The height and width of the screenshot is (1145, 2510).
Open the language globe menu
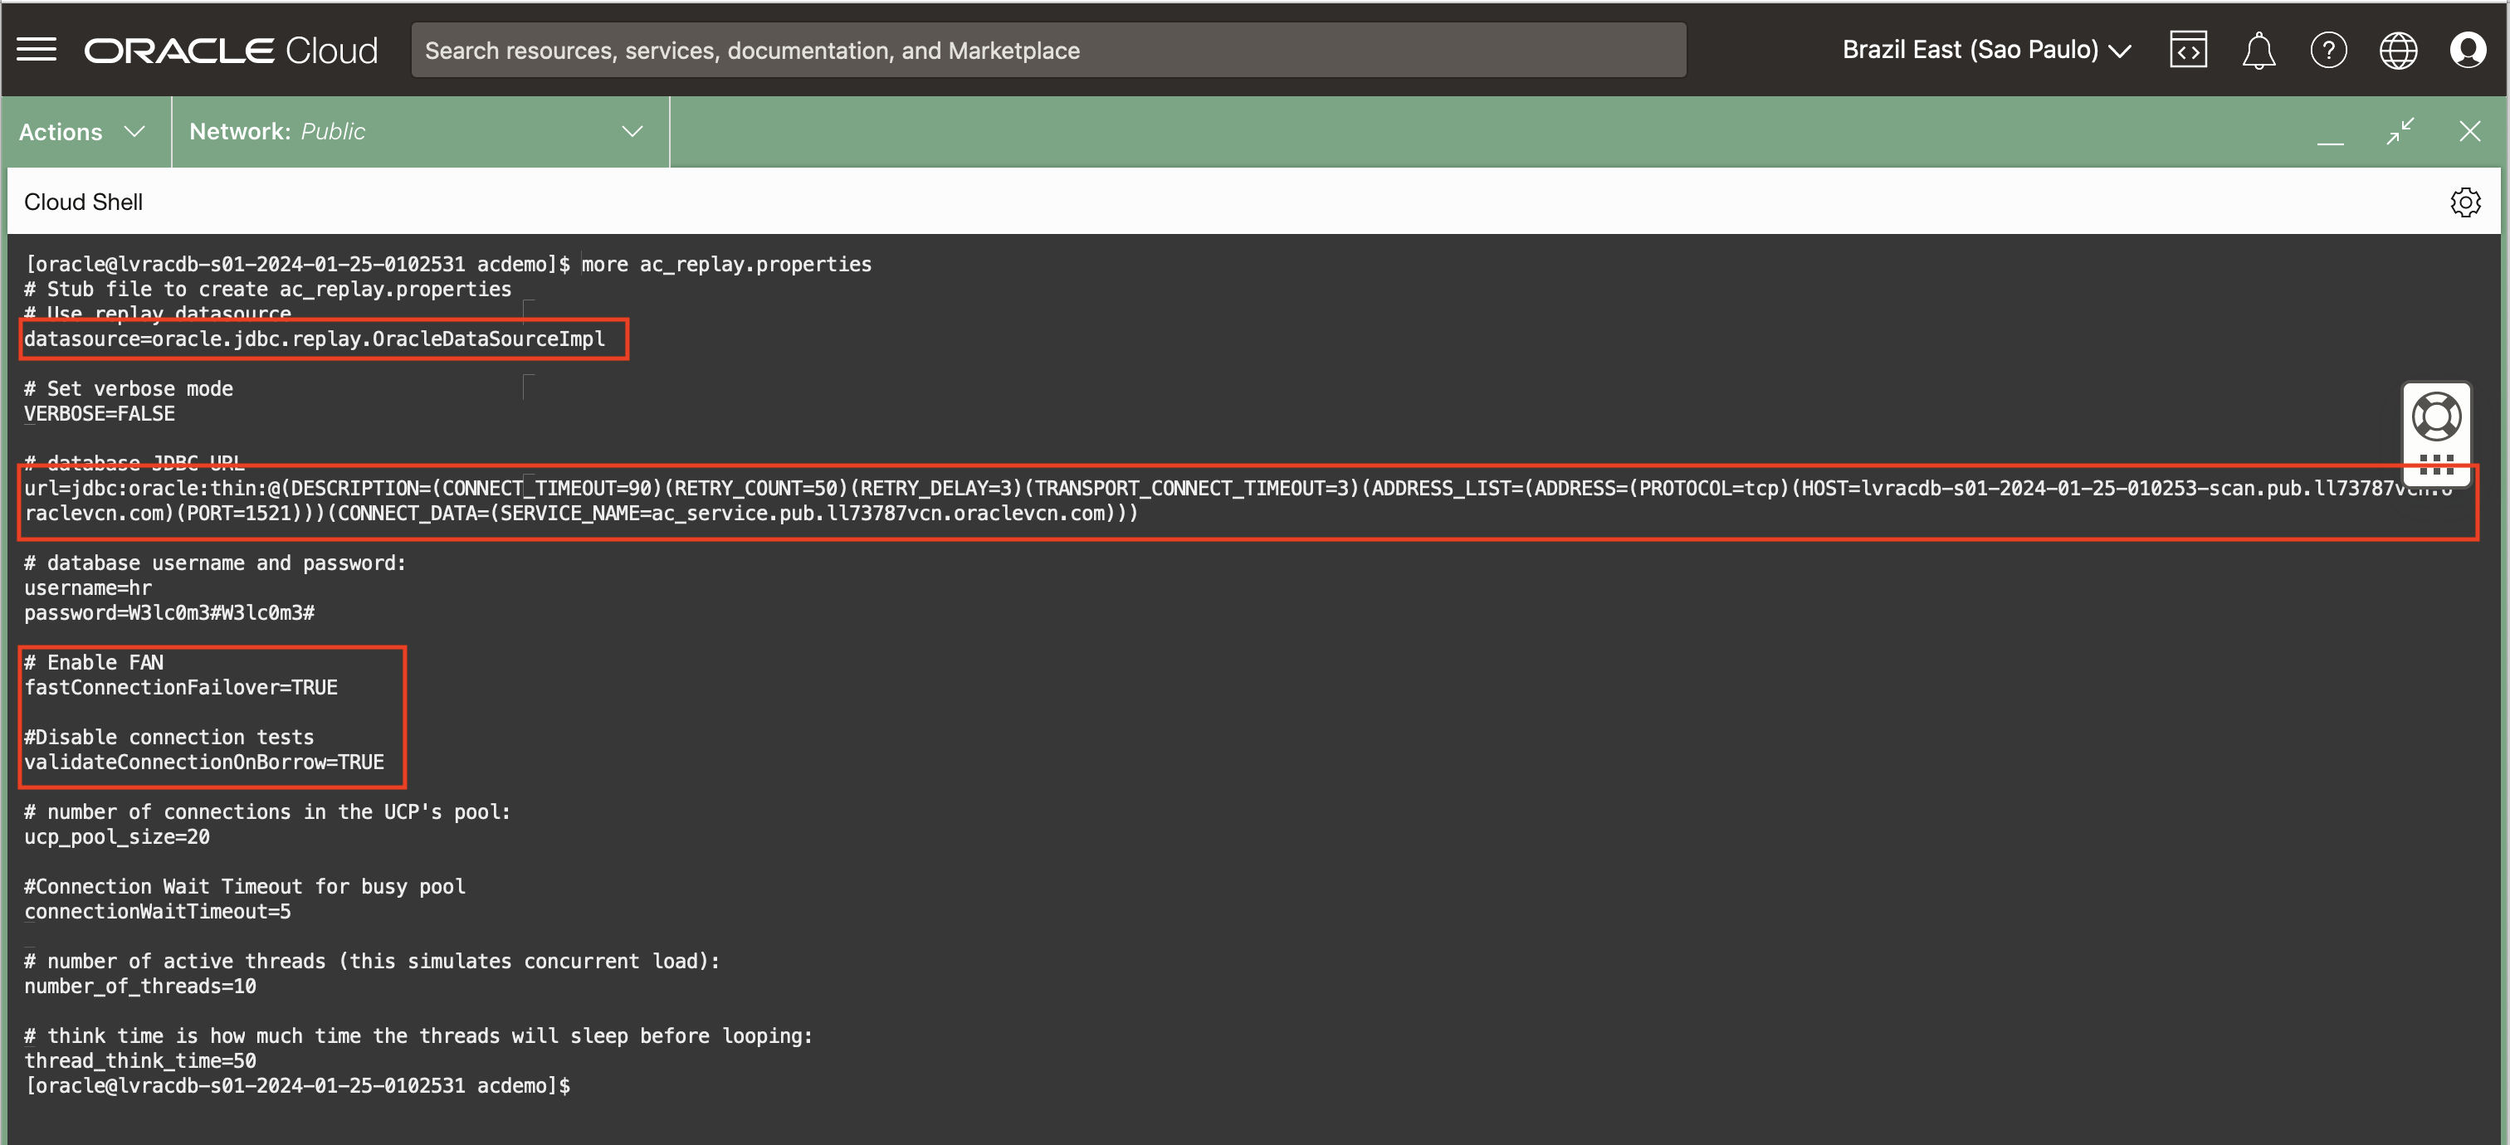pyautogui.click(x=2398, y=51)
